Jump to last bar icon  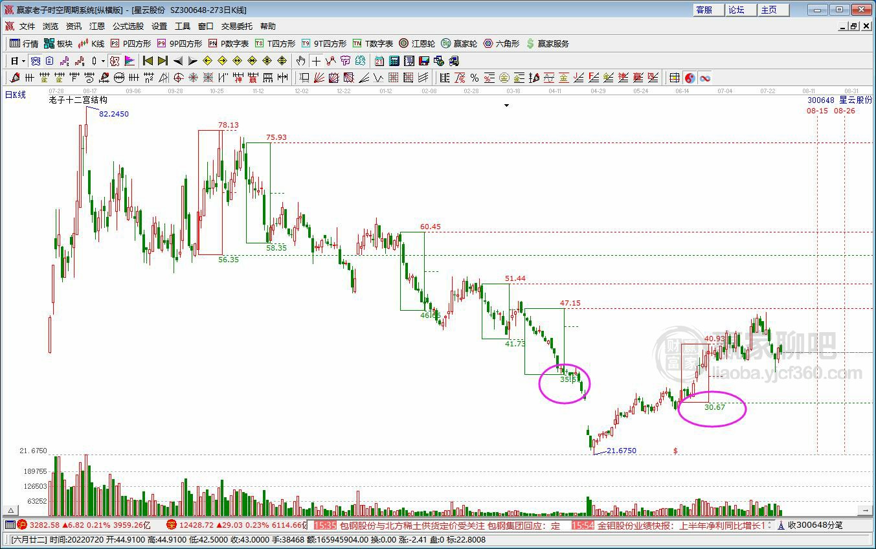pos(163,61)
